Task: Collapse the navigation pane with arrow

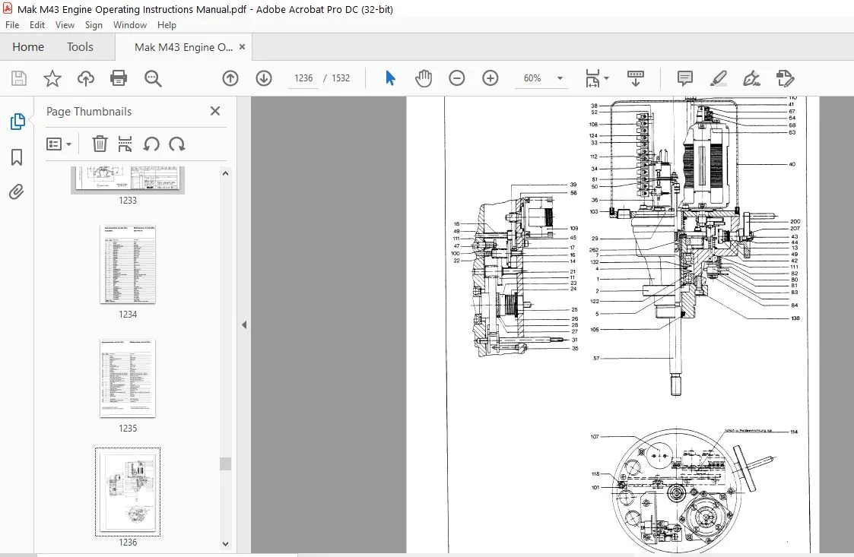Action: pos(244,325)
